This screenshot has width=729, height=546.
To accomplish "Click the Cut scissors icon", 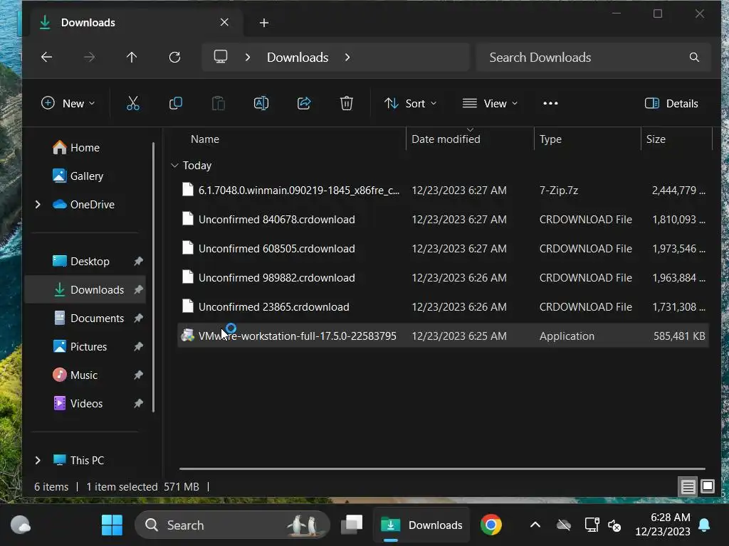I will [x=133, y=103].
